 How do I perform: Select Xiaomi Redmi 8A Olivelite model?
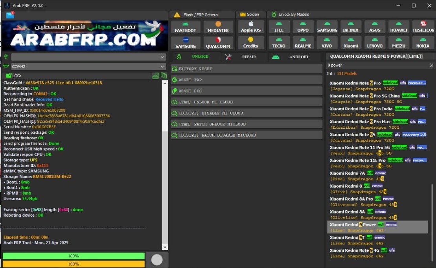pos(377,215)
